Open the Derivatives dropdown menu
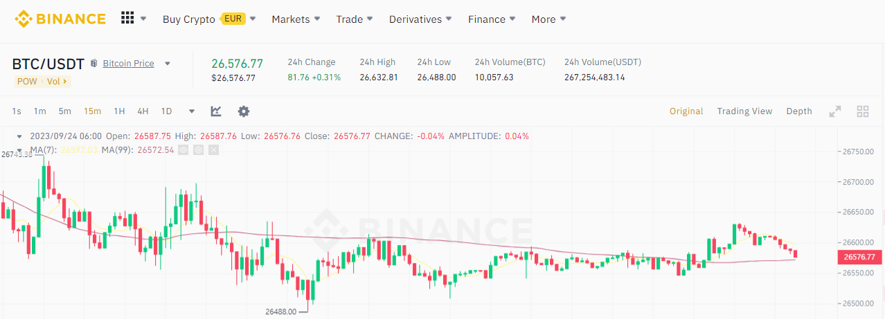 (420, 19)
